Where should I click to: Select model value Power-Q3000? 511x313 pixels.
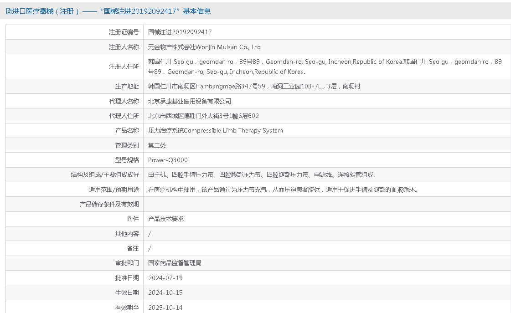coord(168,160)
